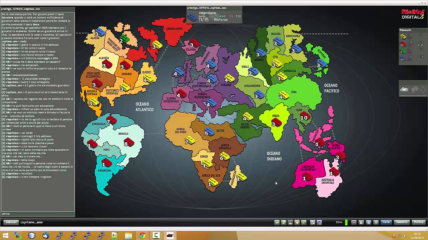Click the red tank on Australia Occidentale
Viewport: 428px width, 240px height.
307,177
